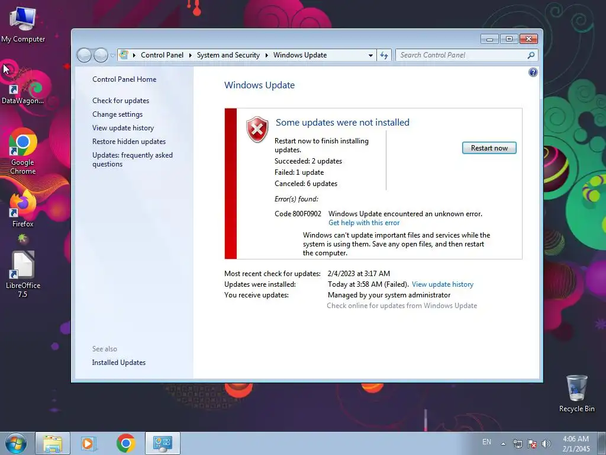Click the Restart now button

[x=489, y=148]
